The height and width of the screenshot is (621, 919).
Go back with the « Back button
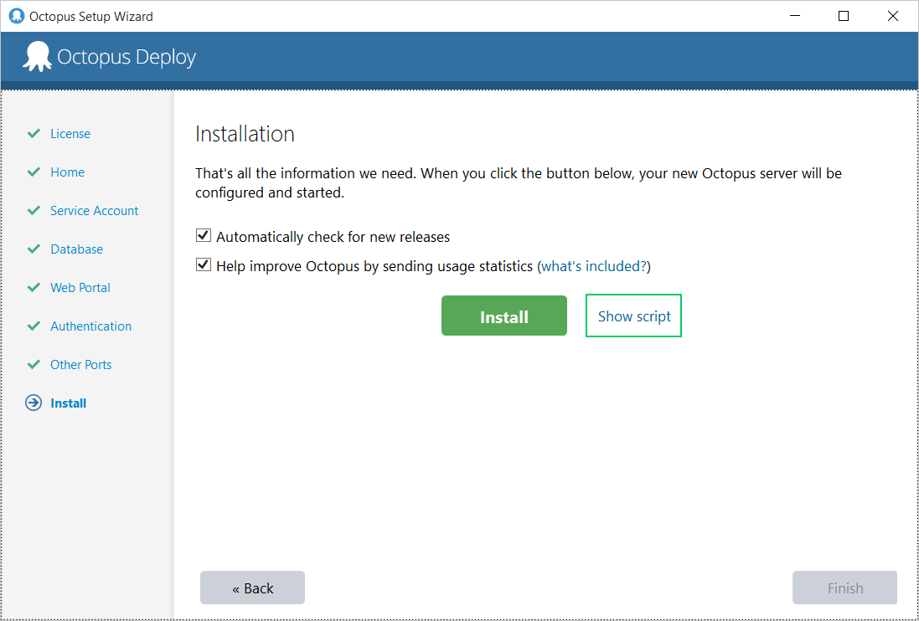pos(252,588)
